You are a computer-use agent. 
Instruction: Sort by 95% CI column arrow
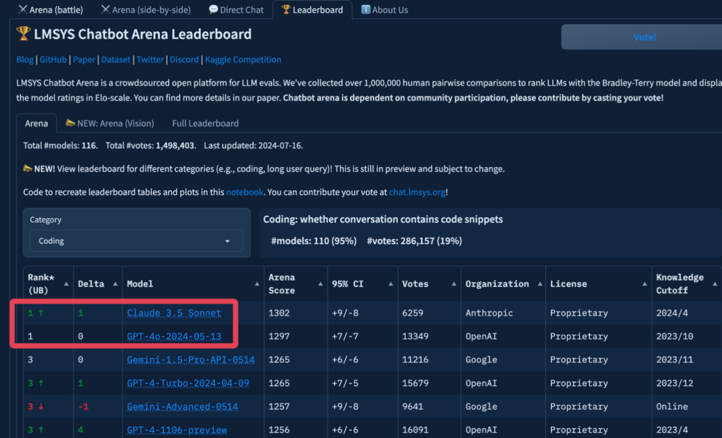click(391, 284)
